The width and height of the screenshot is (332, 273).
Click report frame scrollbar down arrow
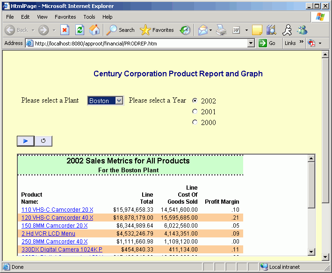311,251
